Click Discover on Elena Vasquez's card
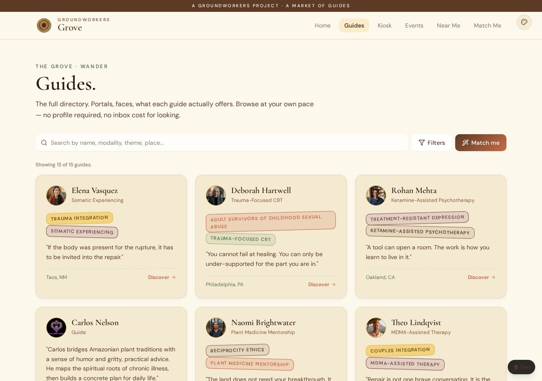This screenshot has width=542, height=381. [x=162, y=277]
